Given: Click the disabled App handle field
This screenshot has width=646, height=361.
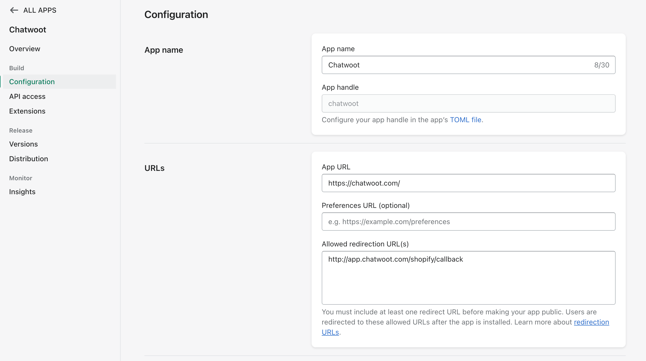Looking at the screenshot, I should point(468,103).
